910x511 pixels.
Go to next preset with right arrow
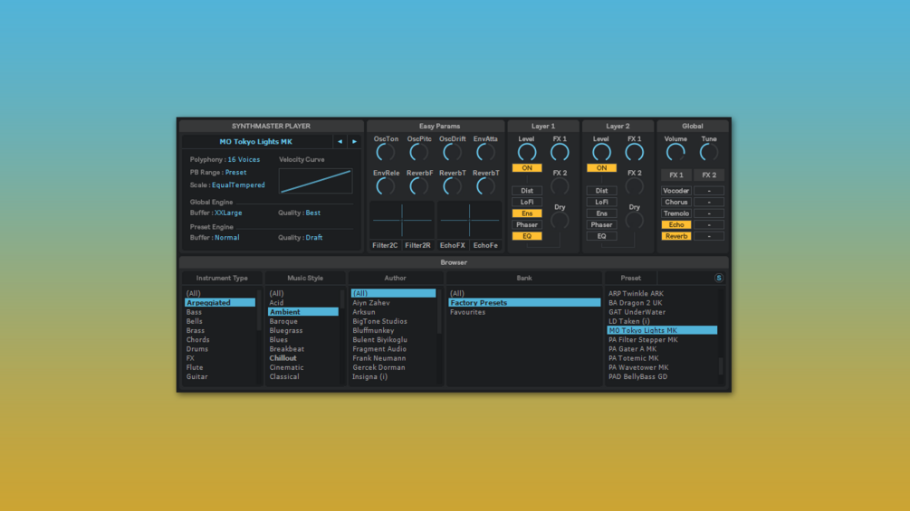click(x=355, y=141)
